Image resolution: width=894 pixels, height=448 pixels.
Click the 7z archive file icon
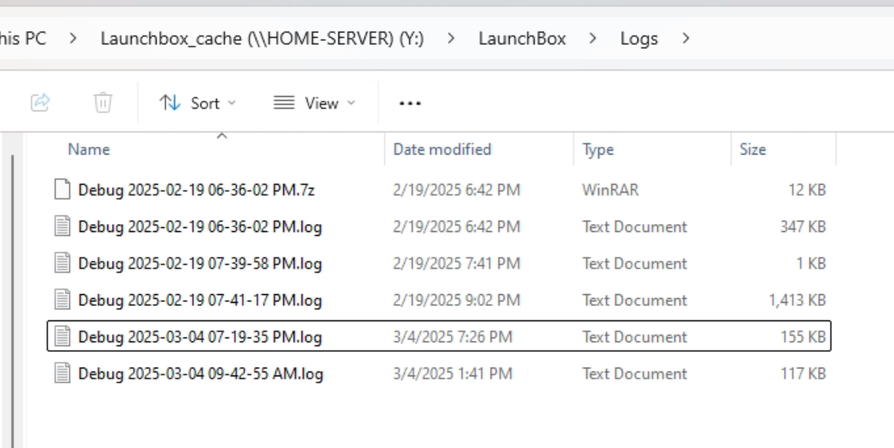point(62,189)
